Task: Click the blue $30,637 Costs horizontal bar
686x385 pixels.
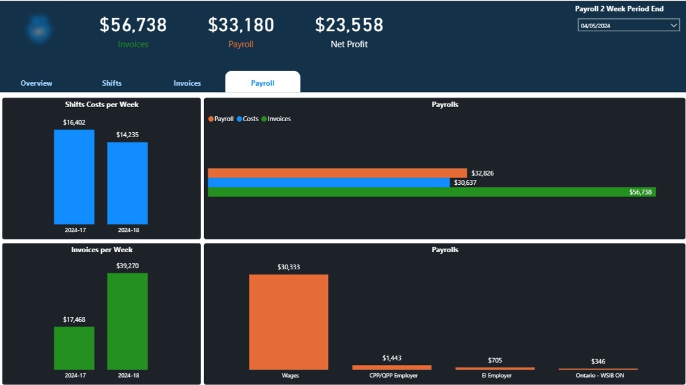Action: click(x=328, y=182)
